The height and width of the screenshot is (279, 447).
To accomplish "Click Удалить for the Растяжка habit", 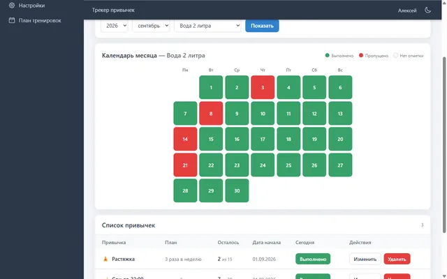I will point(397,259).
